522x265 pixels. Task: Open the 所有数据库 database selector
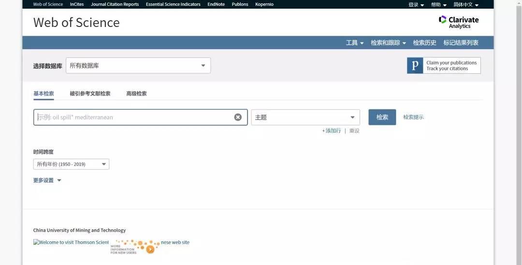[138, 66]
